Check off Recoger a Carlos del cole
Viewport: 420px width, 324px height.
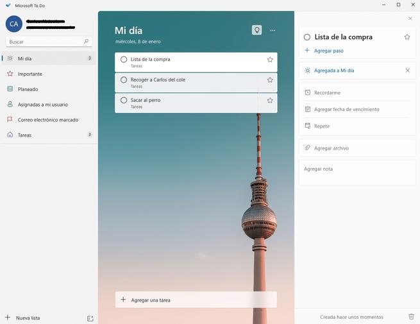pos(124,80)
